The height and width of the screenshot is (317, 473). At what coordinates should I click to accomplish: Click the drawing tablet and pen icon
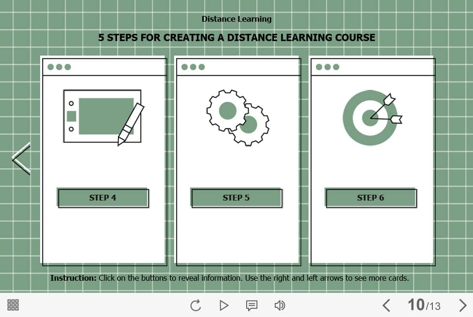103,117
